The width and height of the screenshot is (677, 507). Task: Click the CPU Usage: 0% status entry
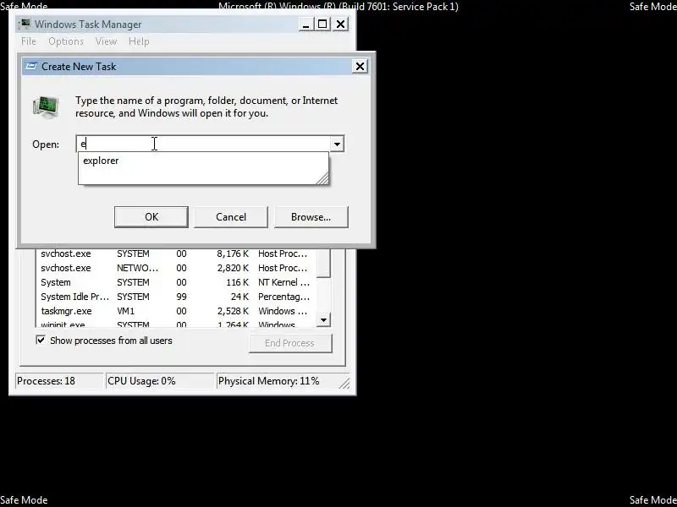160,381
